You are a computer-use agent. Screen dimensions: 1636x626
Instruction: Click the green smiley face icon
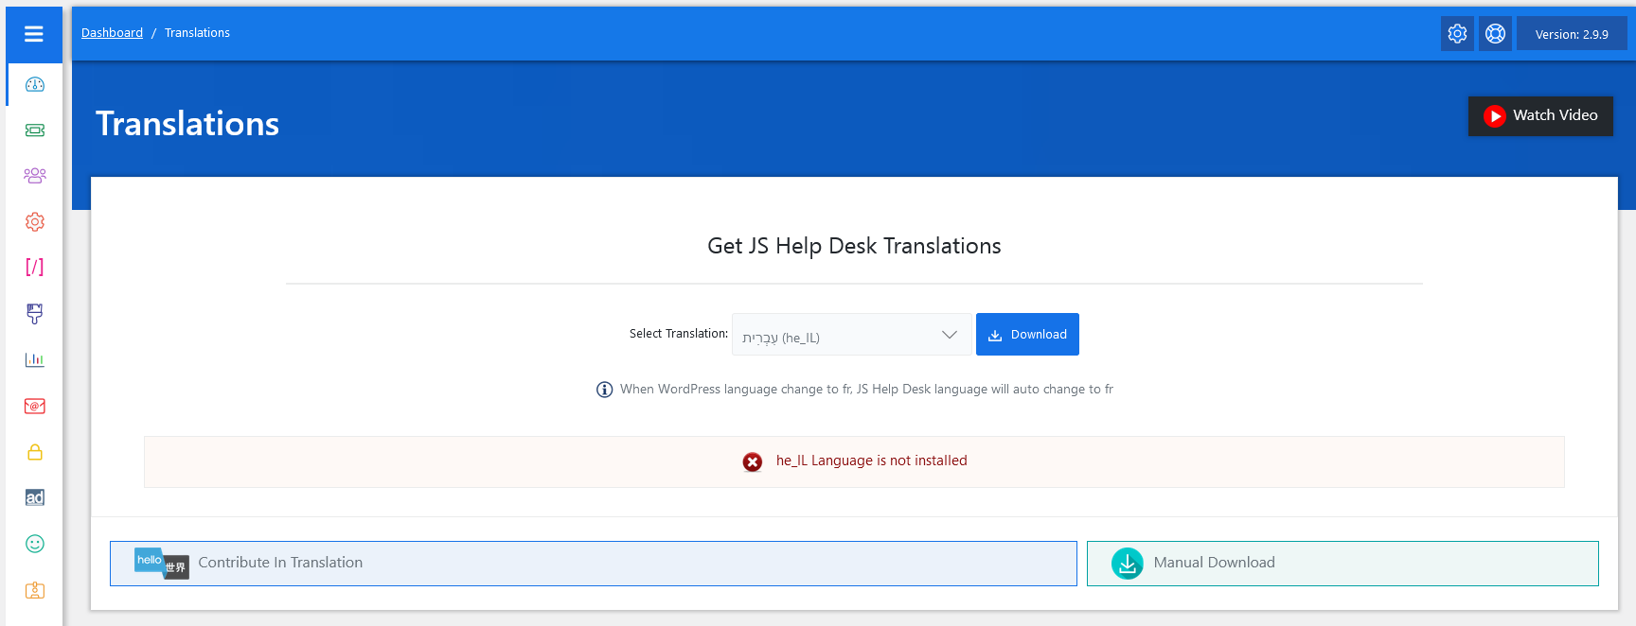coord(35,544)
